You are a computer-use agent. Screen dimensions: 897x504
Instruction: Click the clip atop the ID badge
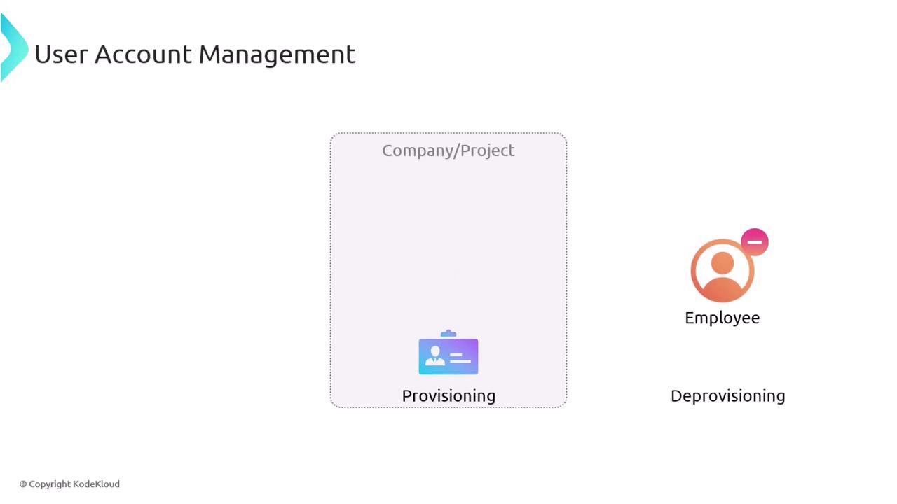tap(448, 334)
